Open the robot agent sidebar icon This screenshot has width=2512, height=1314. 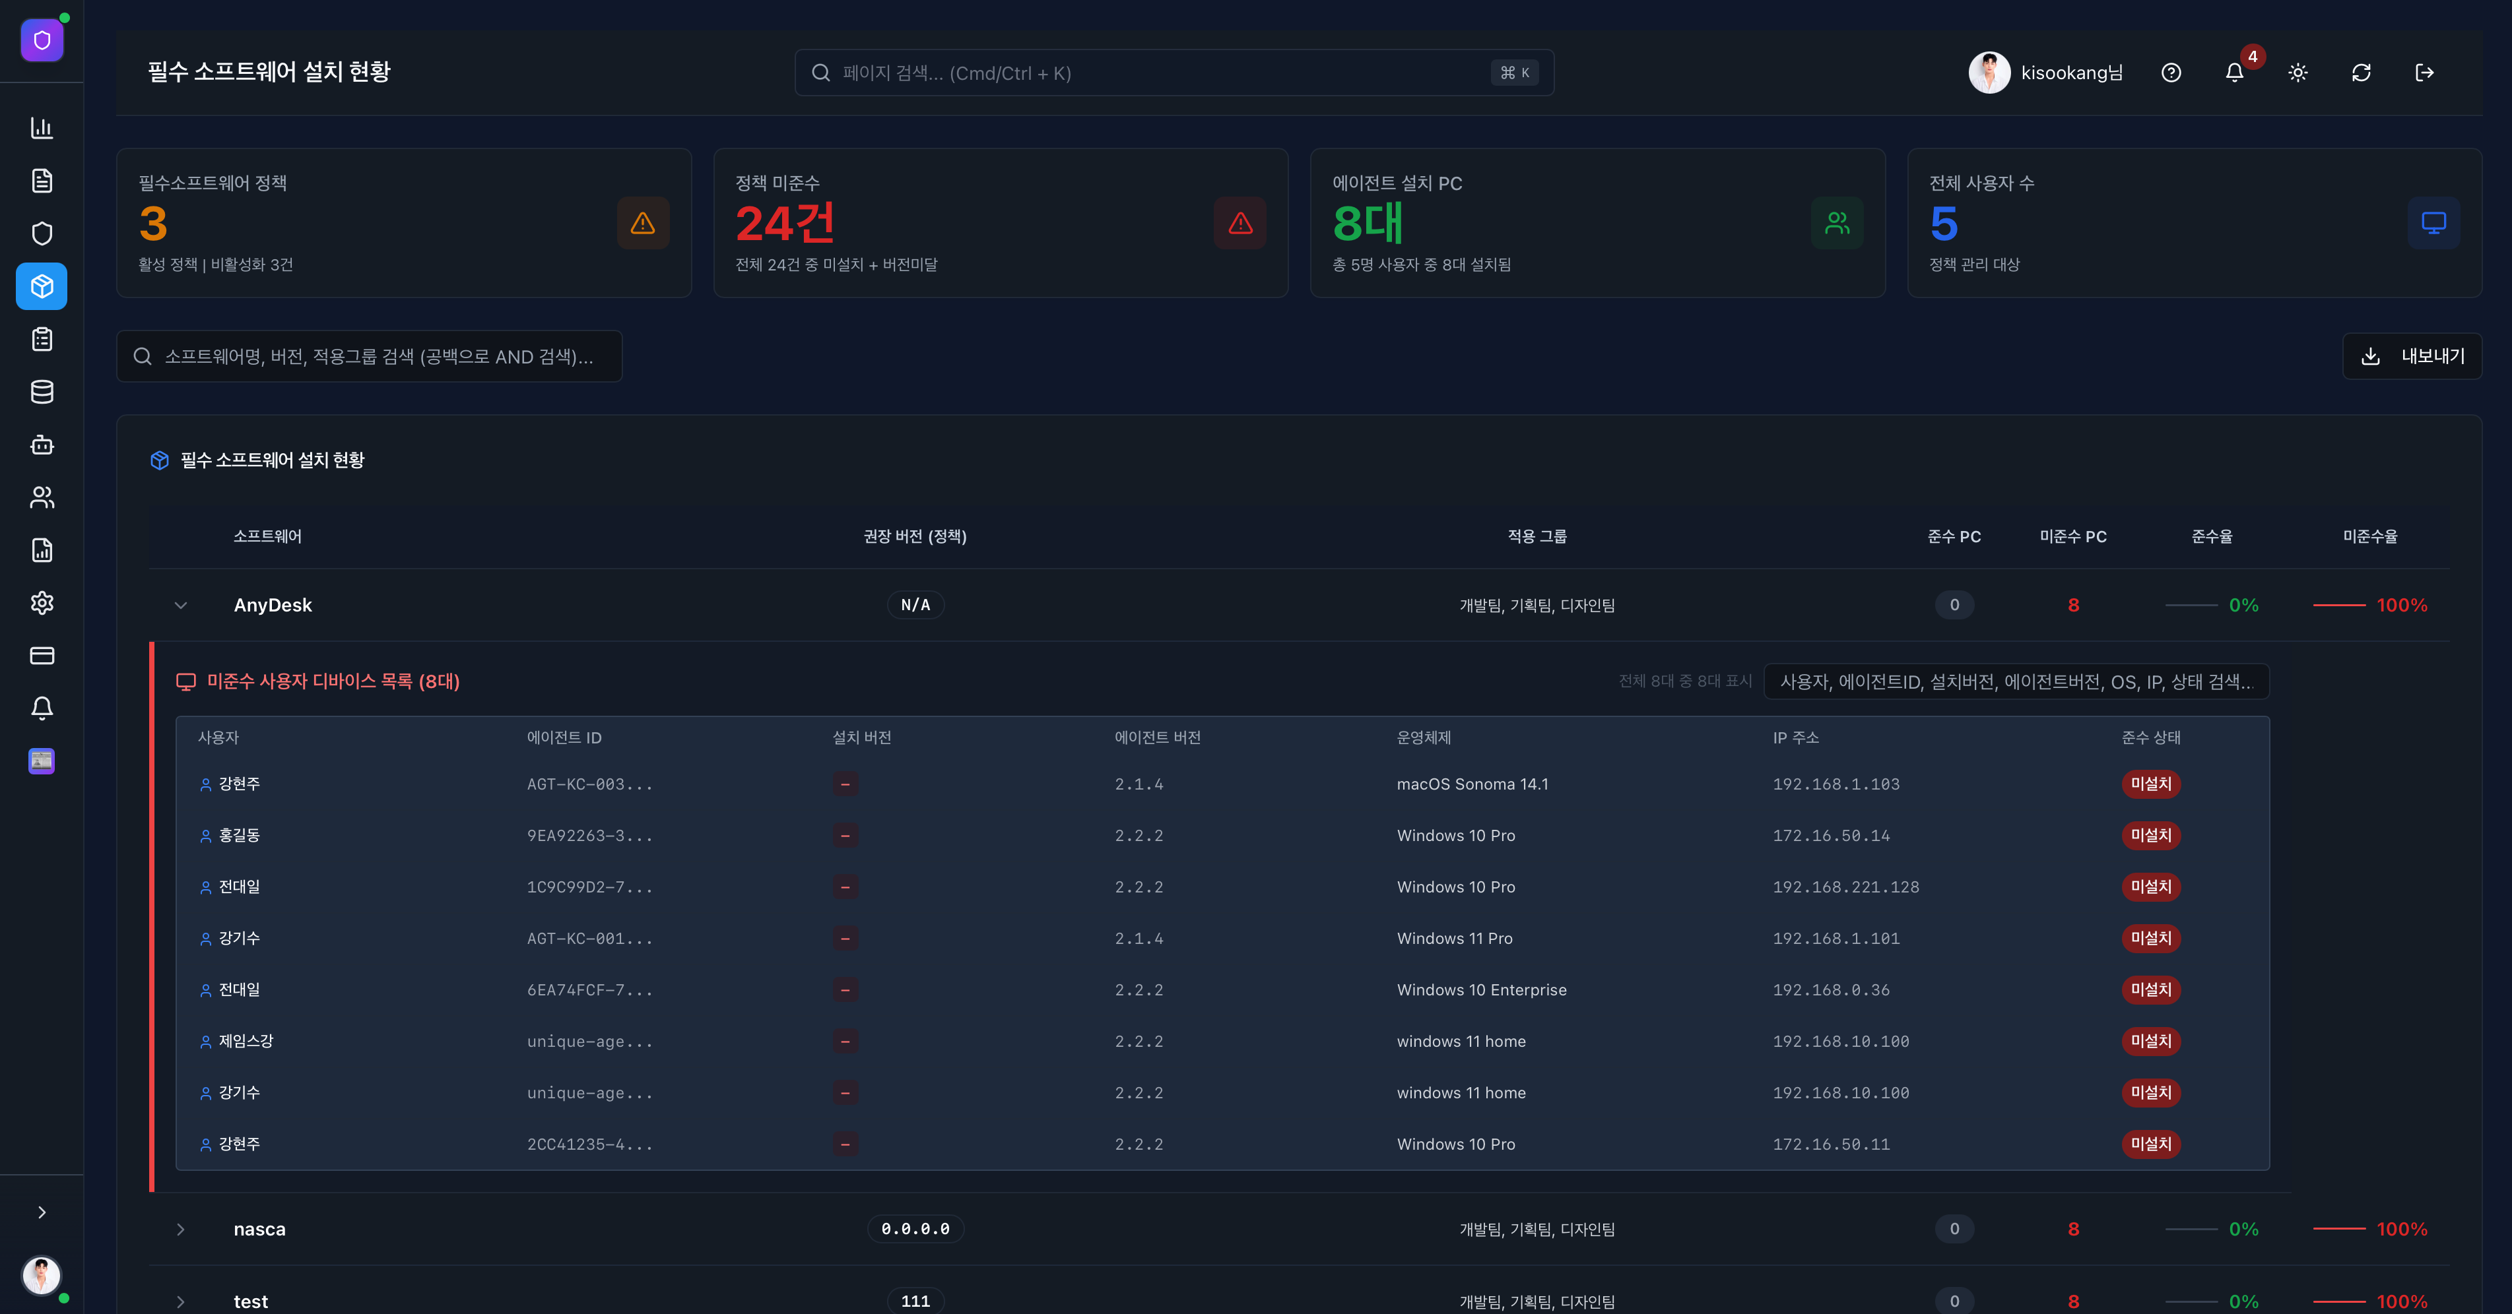coord(42,445)
